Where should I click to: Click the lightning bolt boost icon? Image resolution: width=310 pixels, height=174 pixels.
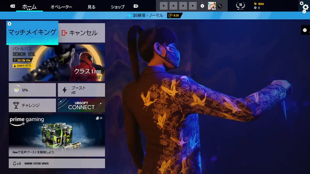point(65,90)
